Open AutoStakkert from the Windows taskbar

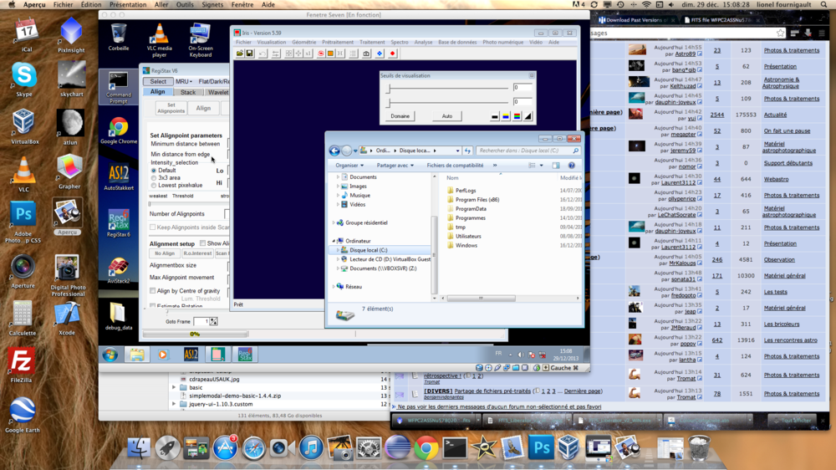coord(191,355)
